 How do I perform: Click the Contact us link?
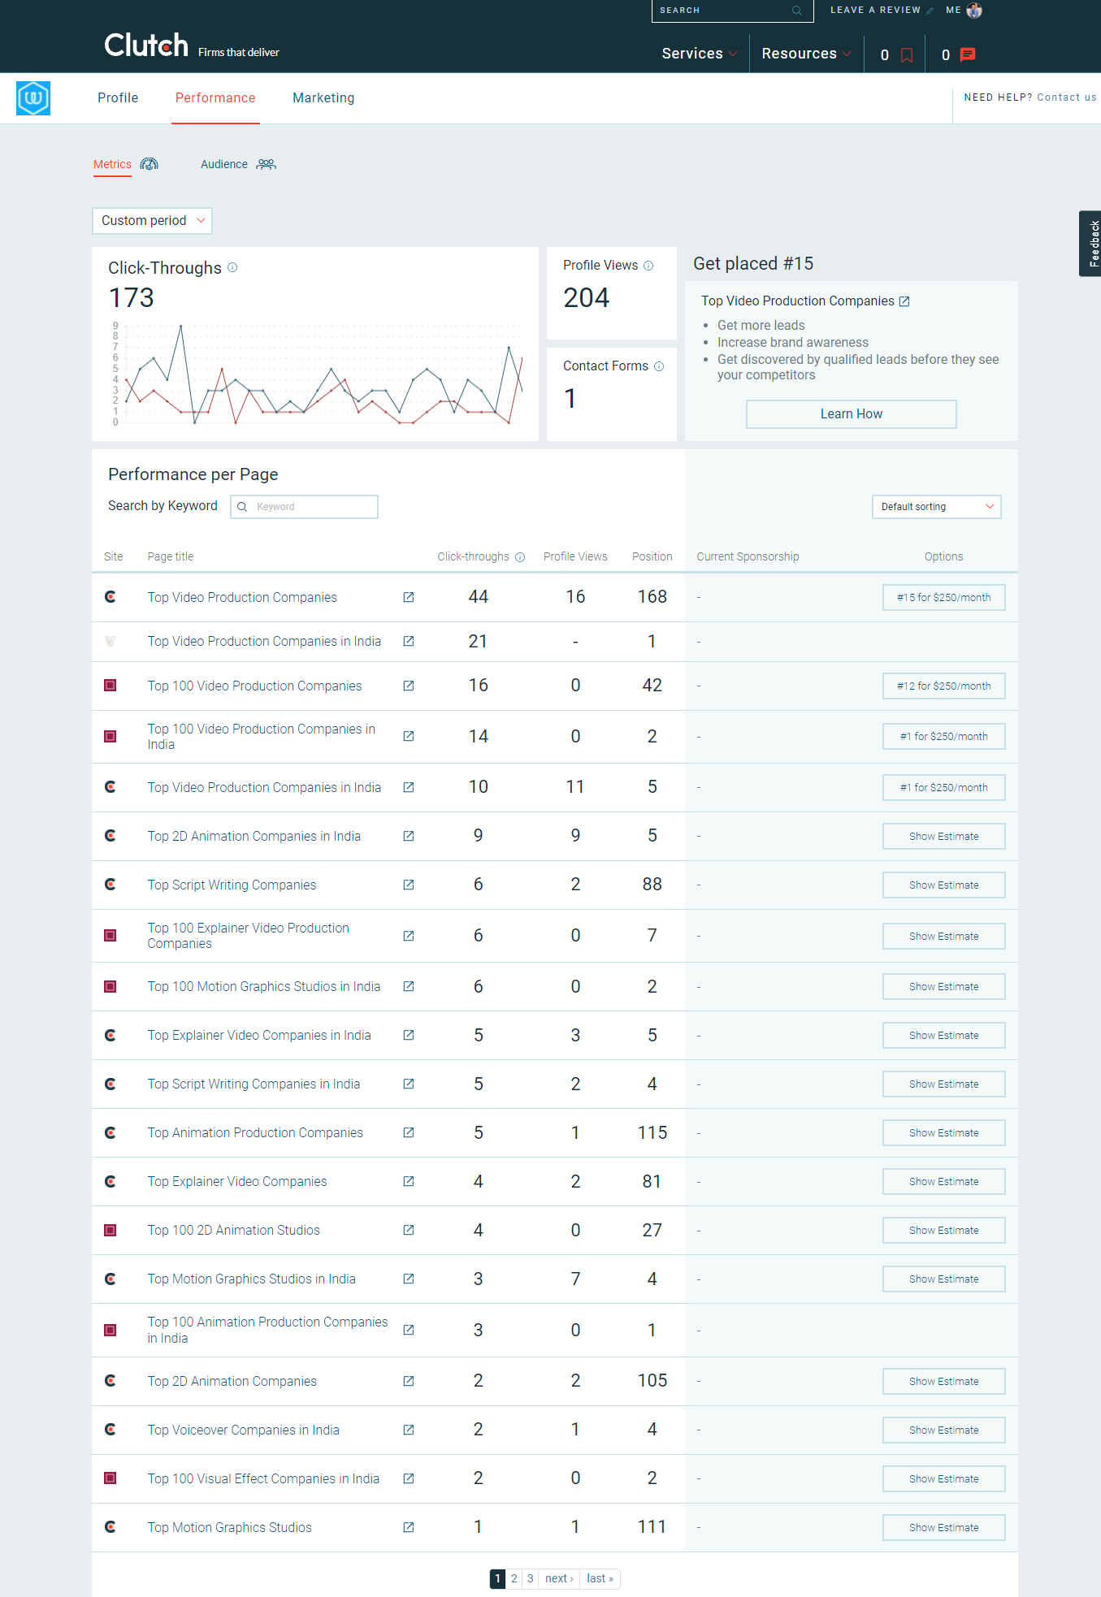(1066, 97)
